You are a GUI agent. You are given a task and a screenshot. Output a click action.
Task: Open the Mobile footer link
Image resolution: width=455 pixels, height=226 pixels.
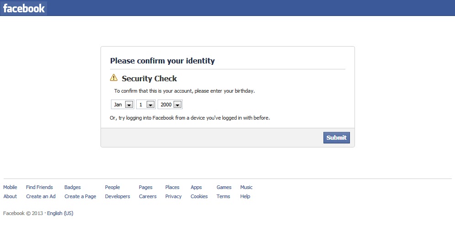[10, 187]
